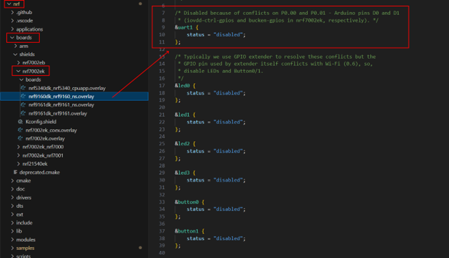Expand the doc folder chevron
This screenshot has height=258, width=449.
coord(12,189)
